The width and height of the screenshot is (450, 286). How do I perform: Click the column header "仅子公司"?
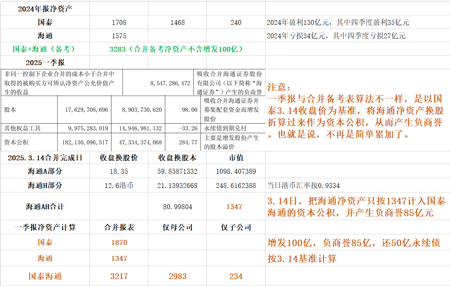pos(236,227)
